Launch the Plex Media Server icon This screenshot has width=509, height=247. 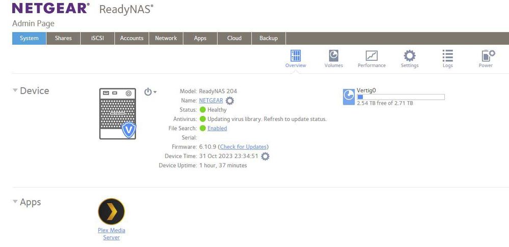[112, 211]
